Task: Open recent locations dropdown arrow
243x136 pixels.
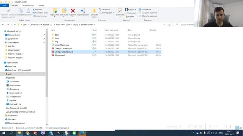Action: pos(11,25)
